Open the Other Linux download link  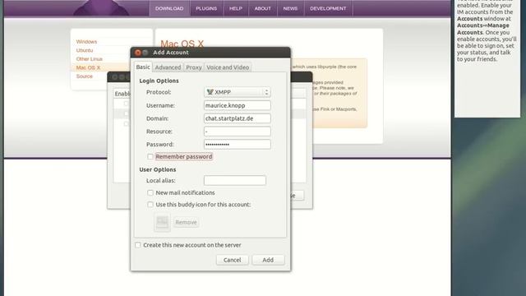coord(90,59)
